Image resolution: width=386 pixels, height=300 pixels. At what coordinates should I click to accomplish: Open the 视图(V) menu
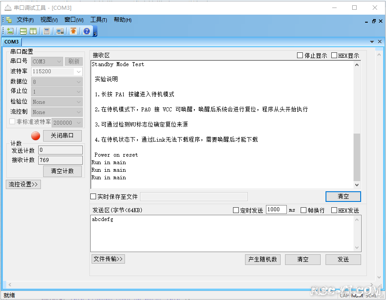(49, 20)
